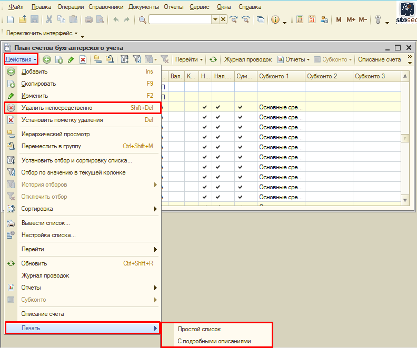Open the calendar icon in the main toolbar
Viewport: 417px width, 348px height.
312,19
